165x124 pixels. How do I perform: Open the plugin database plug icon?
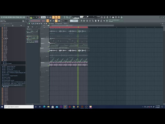98,21
